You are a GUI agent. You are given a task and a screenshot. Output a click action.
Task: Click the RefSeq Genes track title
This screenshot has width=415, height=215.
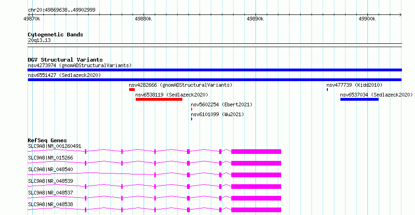tap(47, 140)
